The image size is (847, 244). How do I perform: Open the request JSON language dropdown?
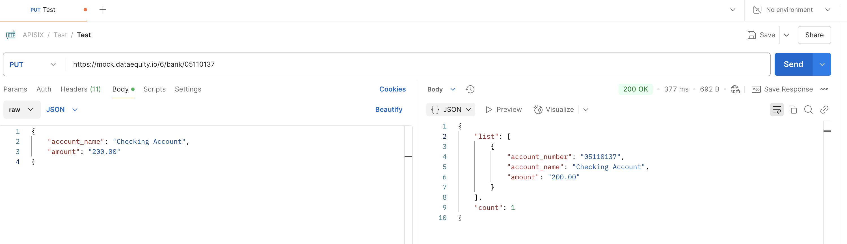(62, 110)
